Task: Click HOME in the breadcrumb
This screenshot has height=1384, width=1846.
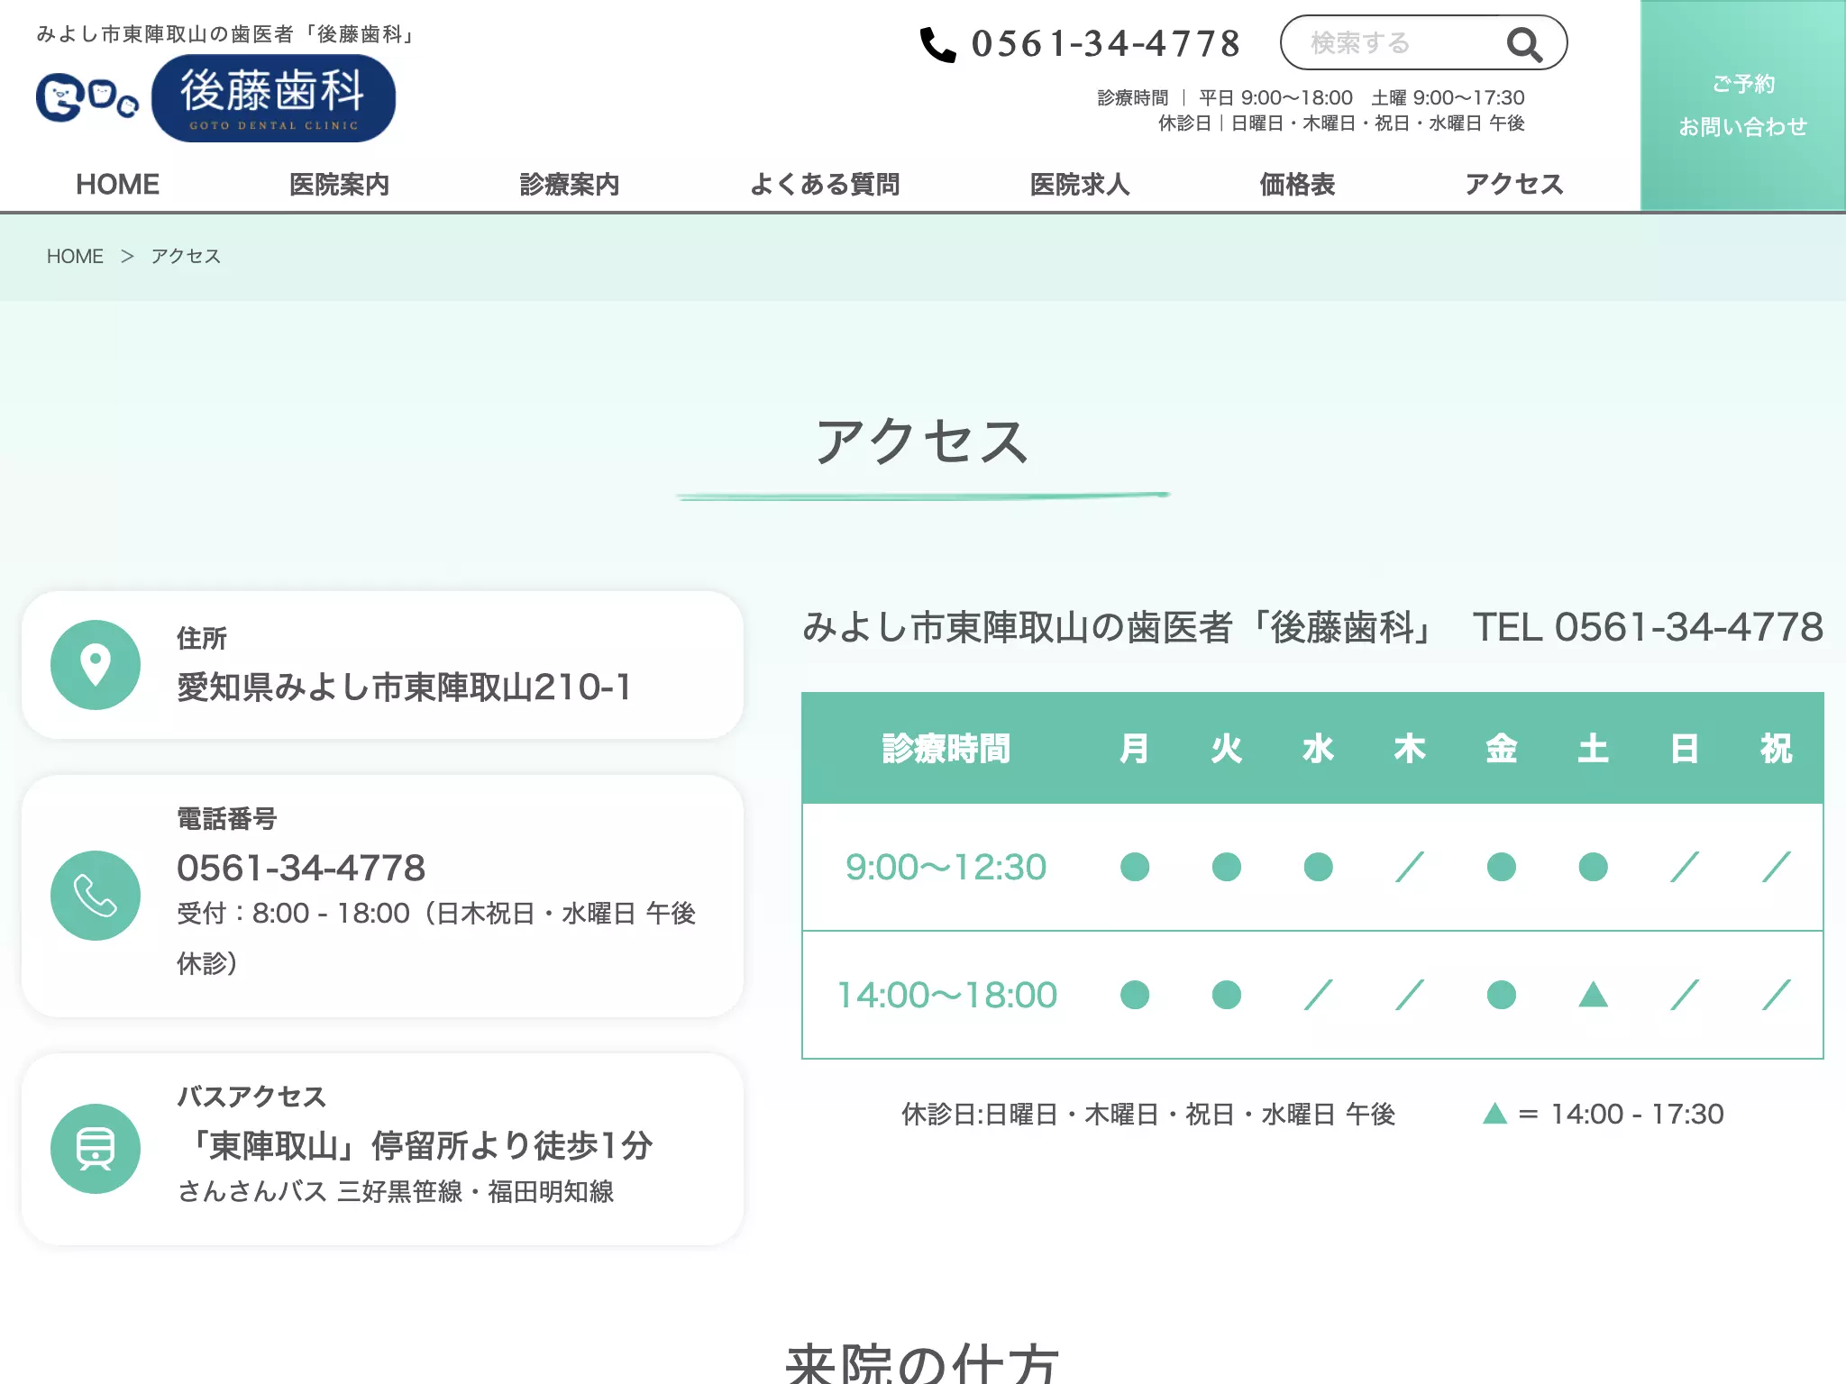Action: tap(75, 256)
